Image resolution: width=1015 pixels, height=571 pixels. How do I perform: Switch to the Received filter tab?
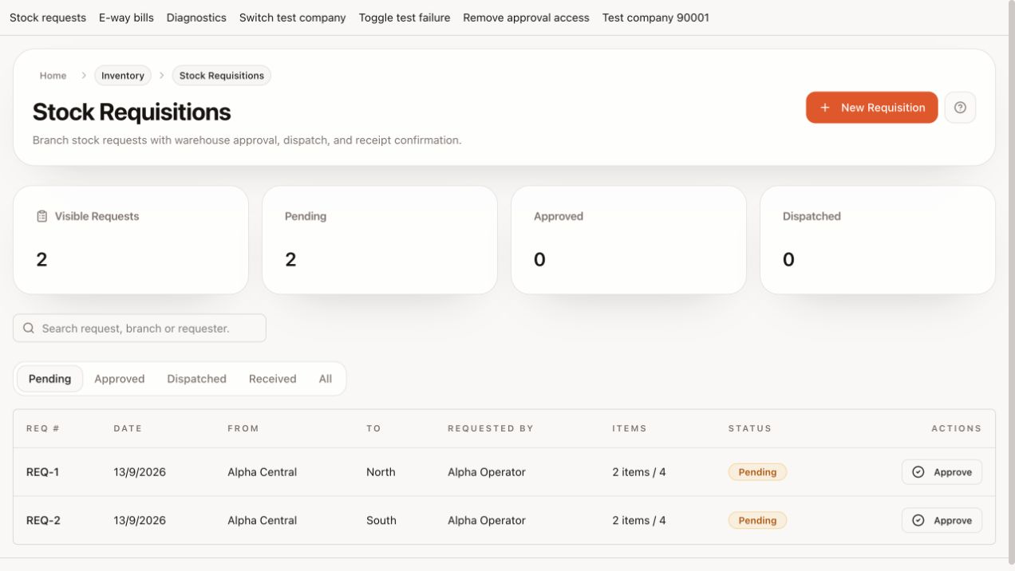click(273, 379)
